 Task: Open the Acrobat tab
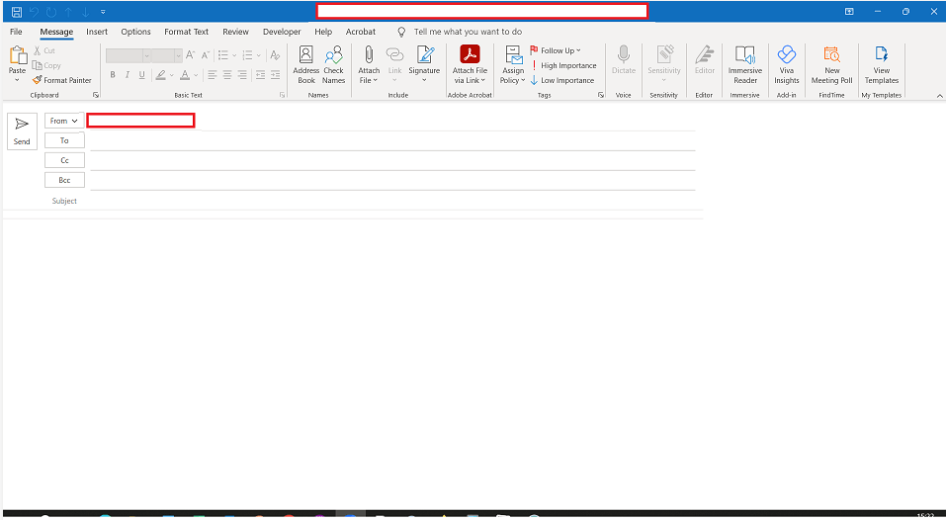point(361,32)
